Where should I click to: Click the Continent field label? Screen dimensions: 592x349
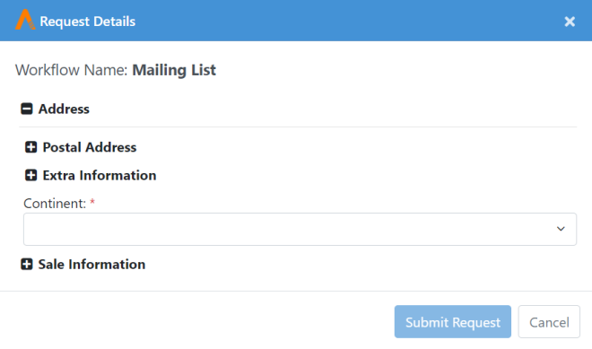(55, 204)
